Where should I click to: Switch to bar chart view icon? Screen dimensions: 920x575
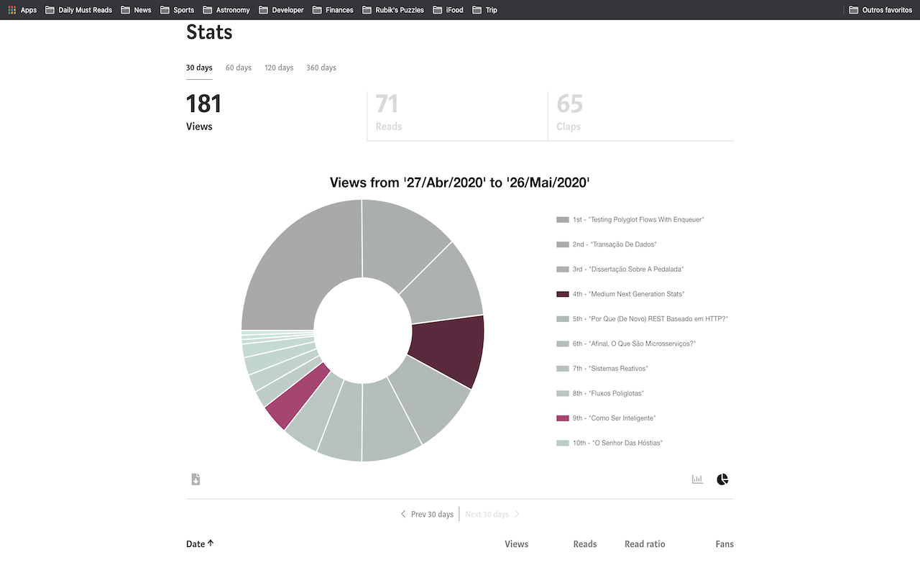697,479
